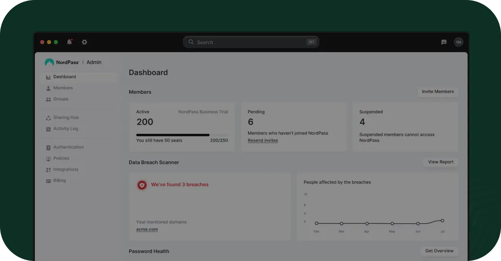Click the Mar data point on the chart

pos(342,223)
